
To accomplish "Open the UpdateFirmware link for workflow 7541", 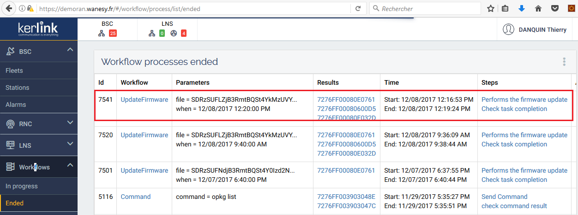I will tap(144, 99).
